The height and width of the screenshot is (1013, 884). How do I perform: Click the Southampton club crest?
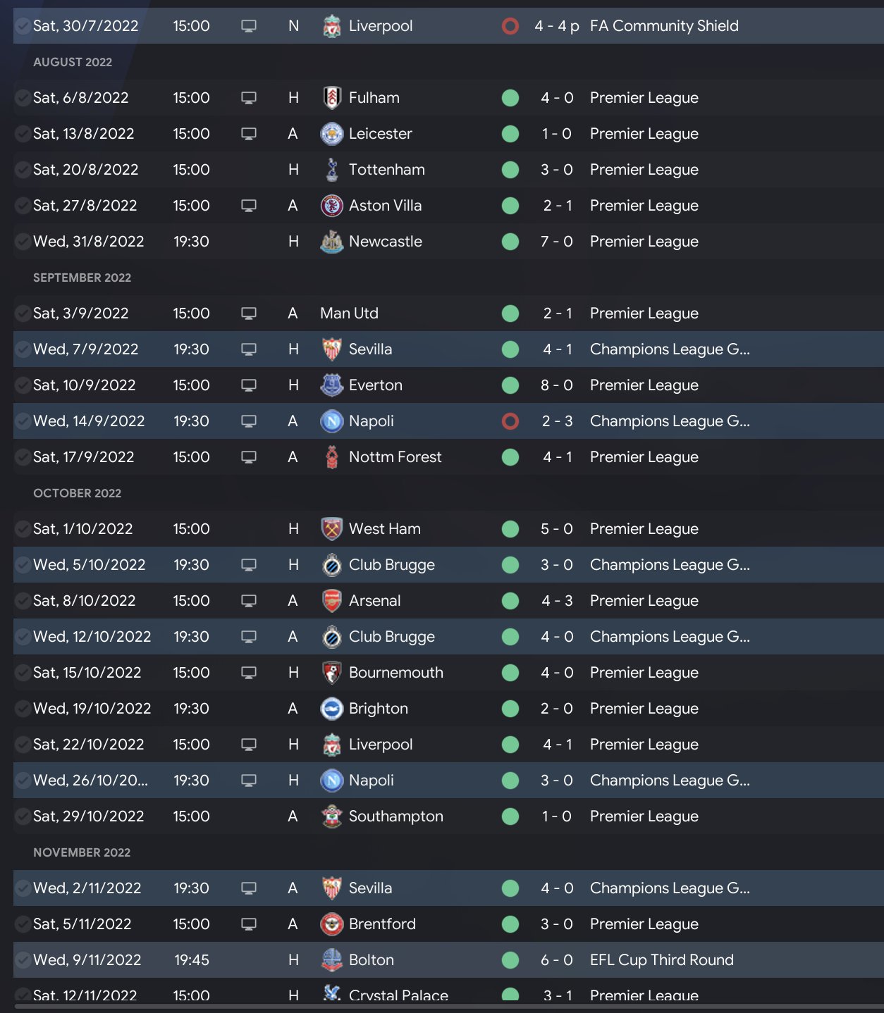tap(331, 816)
